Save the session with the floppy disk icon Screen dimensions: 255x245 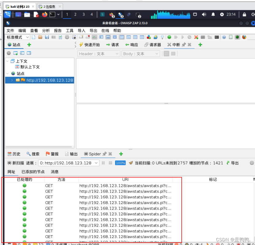click(47, 37)
